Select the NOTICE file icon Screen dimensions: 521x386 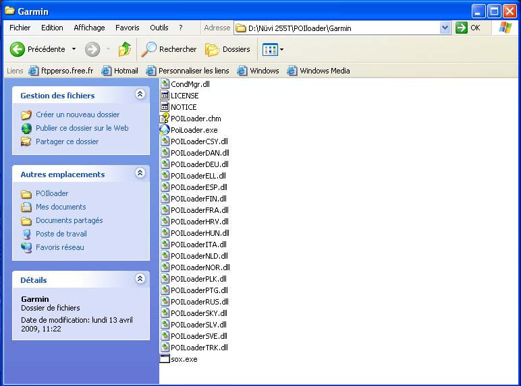(x=165, y=107)
